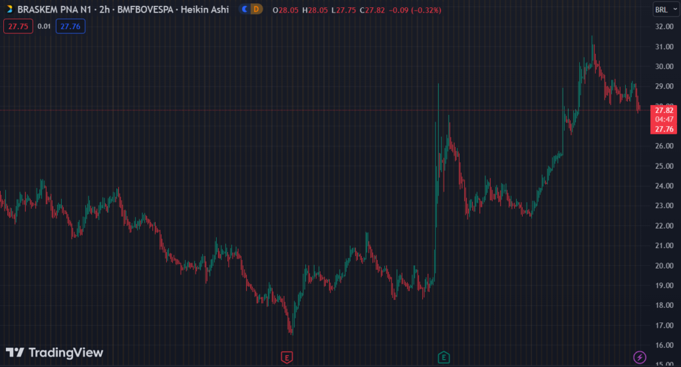681x367 pixels.
Task: Click the low value L27.75
Action: (x=344, y=10)
